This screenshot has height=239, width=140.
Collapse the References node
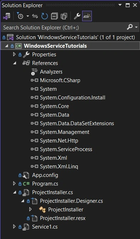[15, 63]
